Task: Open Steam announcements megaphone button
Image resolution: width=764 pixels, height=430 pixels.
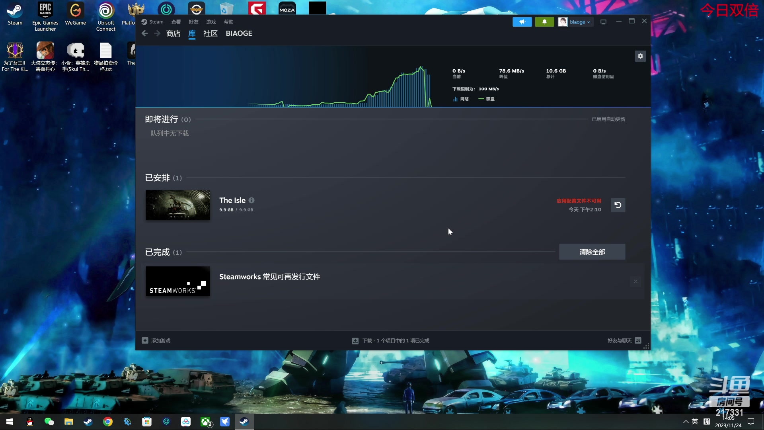Action: click(x=522, y=22)
